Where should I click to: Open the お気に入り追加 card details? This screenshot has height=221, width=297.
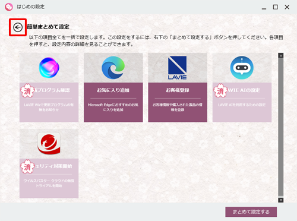pos(113,87)
